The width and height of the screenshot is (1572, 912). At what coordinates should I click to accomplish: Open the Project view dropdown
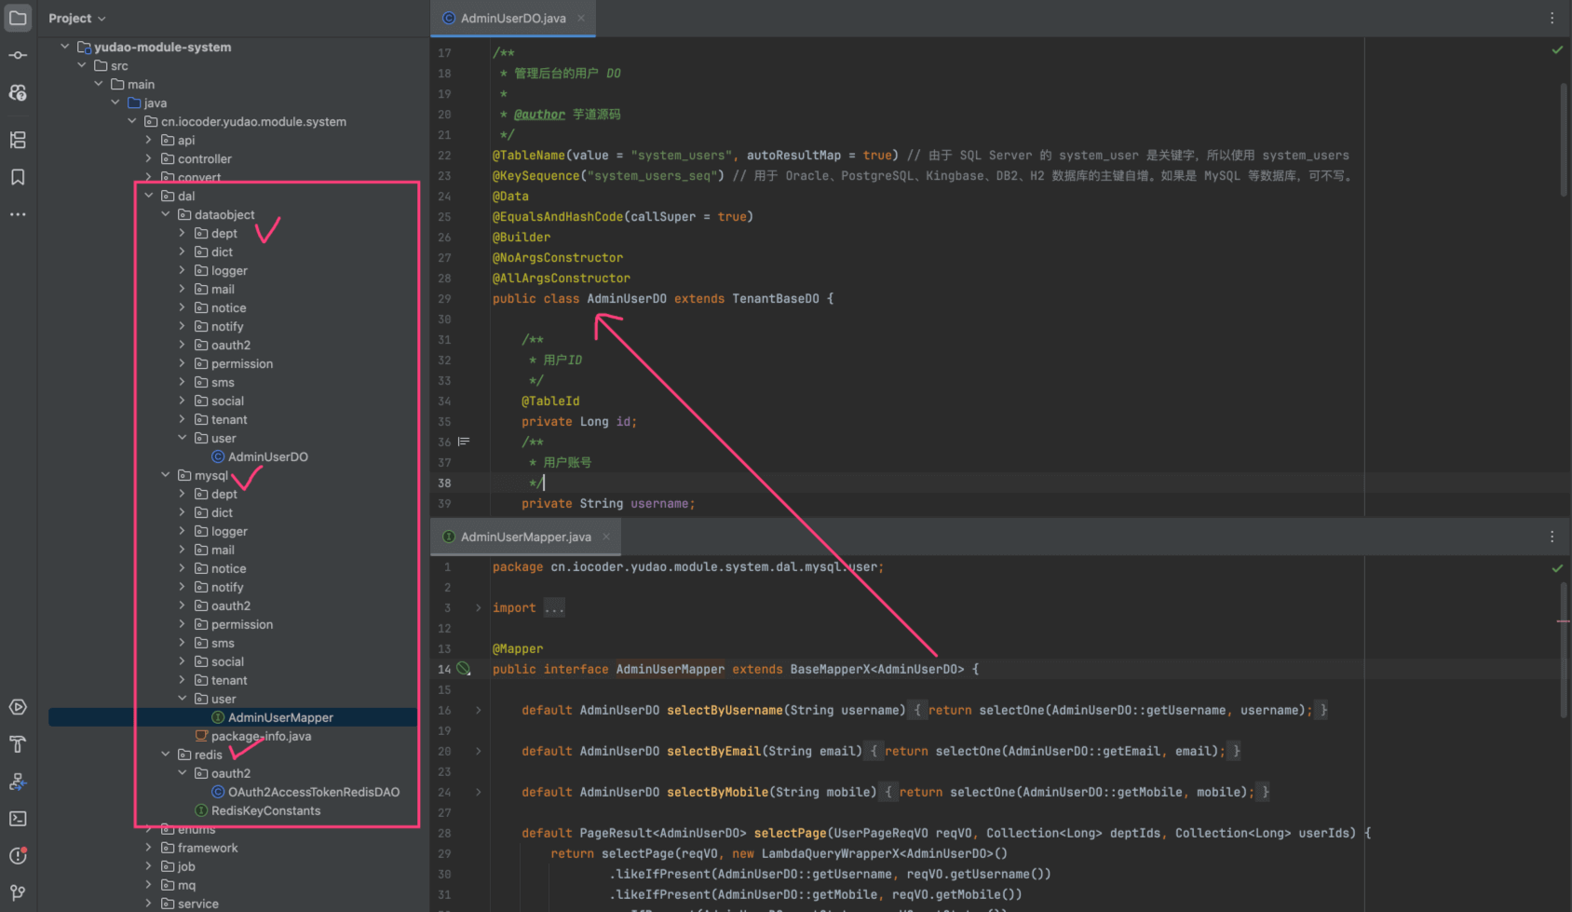point(77,18)
